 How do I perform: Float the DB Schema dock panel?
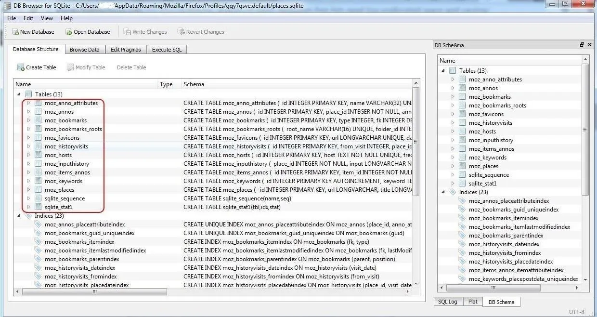(582, 45)
